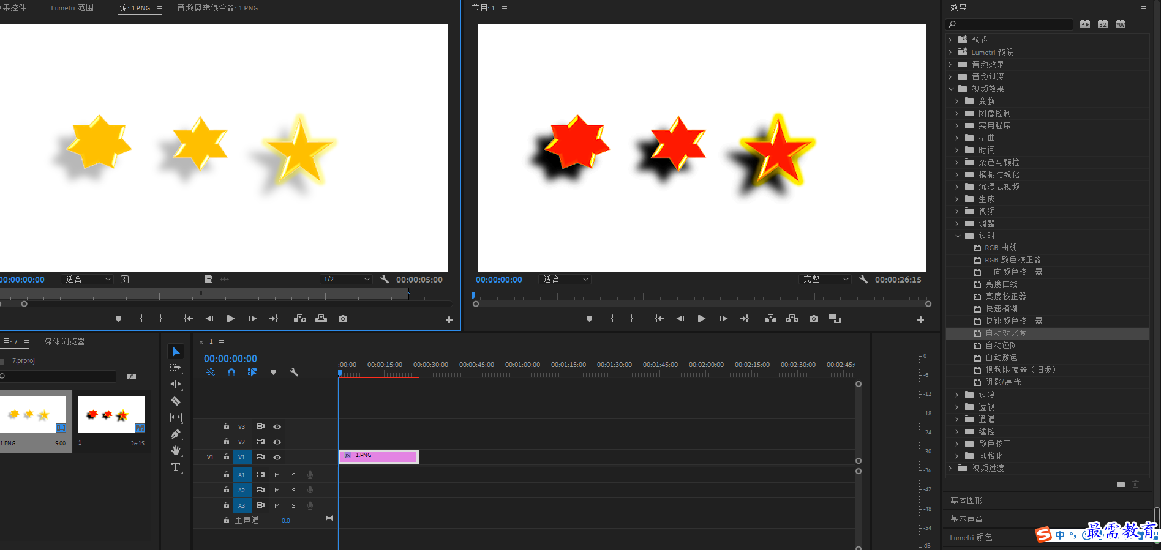Screen dimensions: 1161x550
Task: Click the timeline playhead marker
Action: coord(340,373)
